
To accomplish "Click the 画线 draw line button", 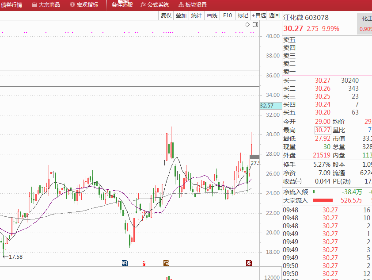I will click(212, 15).
